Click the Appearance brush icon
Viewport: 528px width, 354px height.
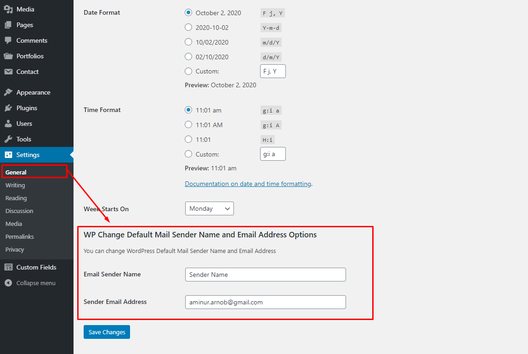click(x=8, y=92)
